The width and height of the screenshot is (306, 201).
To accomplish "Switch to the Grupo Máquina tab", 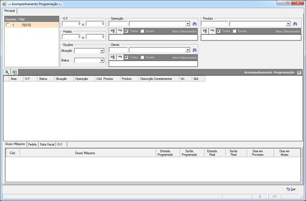I will click(15, 144).
